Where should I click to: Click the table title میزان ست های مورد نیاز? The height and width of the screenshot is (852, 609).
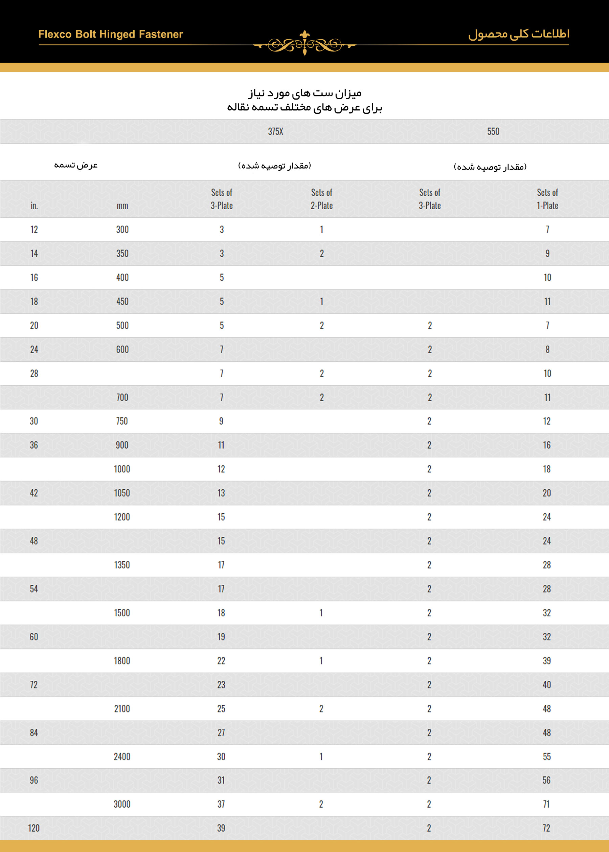tap(305, 93)
